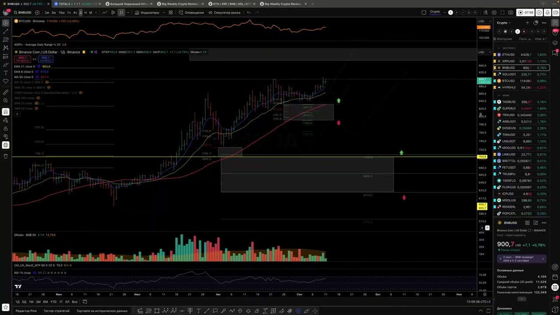Select the 15m timeframe
The height and width of the screenshot is (315, 560).
click(61, 13)
